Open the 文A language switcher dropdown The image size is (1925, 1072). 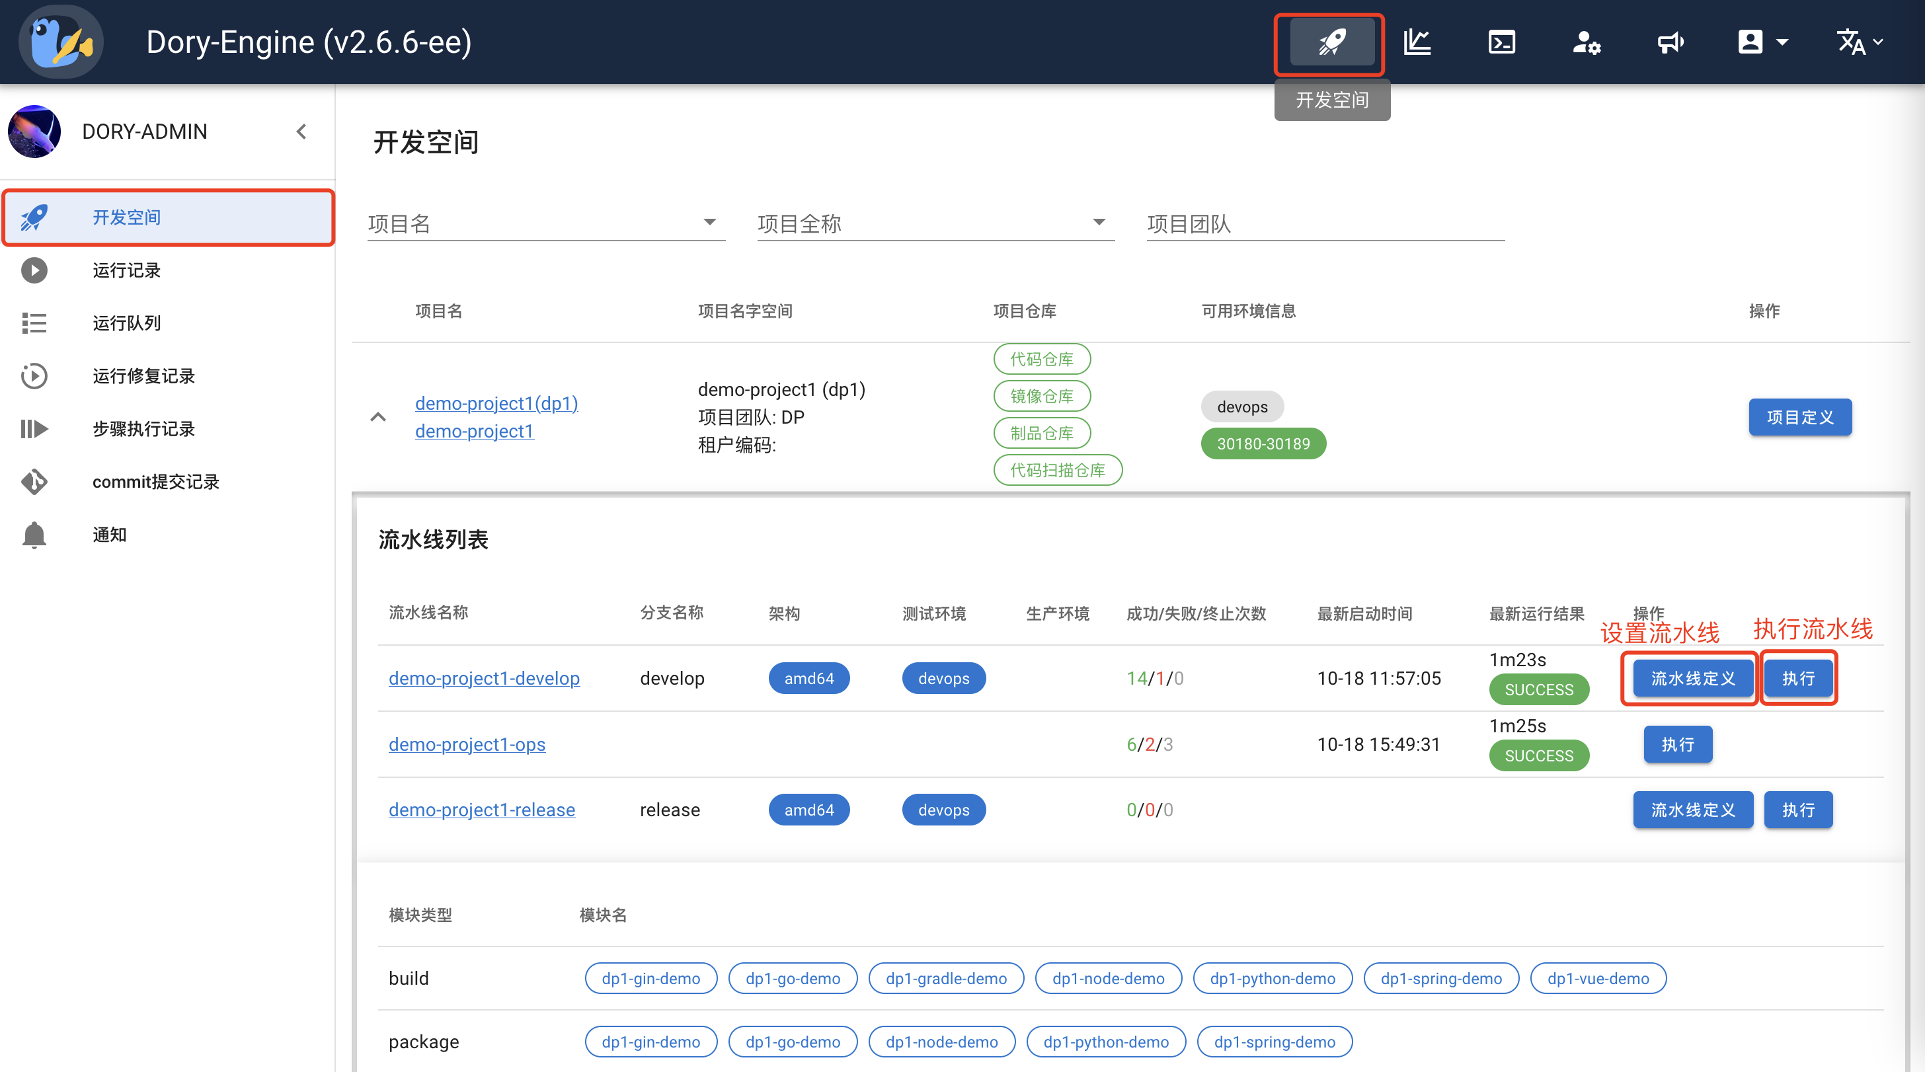coord(1858,42)
